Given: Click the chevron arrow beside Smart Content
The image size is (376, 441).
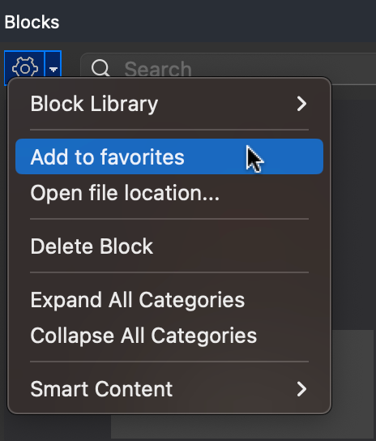Looking at the screenshot, I should point(301,389).
